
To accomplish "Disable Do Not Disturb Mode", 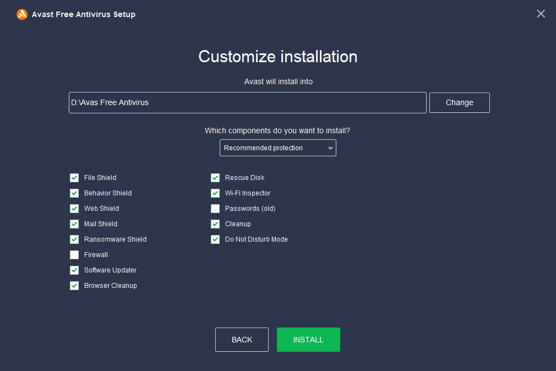I will pyautogui.click(x=215, y=239).
